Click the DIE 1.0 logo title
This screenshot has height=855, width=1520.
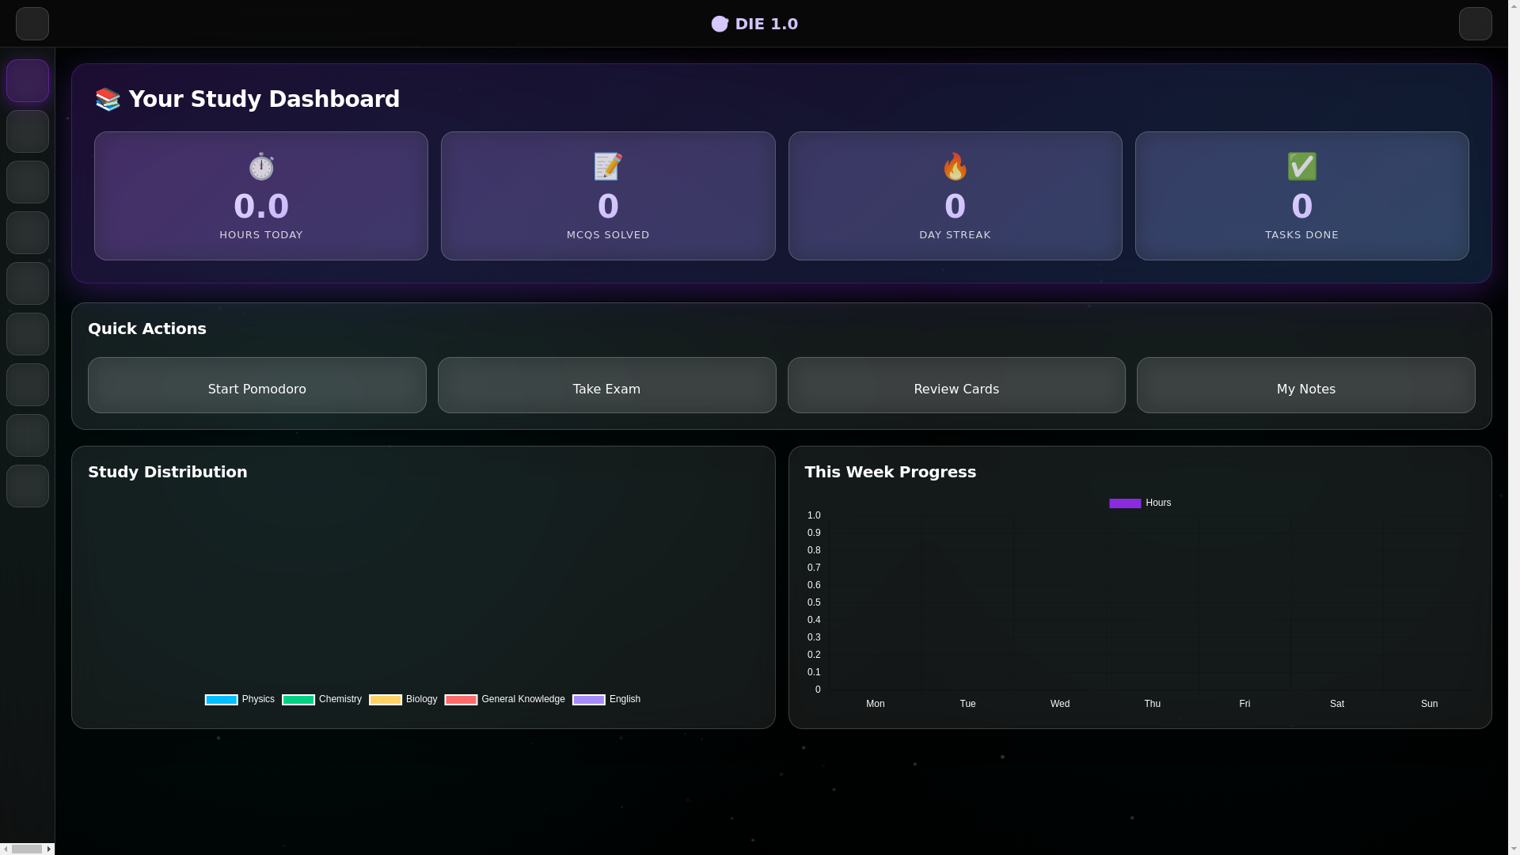point(754,24)
